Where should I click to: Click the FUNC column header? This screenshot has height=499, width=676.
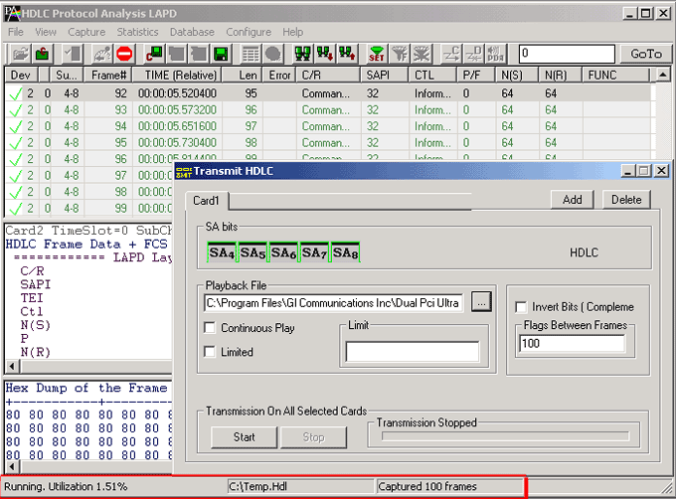pyautogui.click(x=615, y=75)
